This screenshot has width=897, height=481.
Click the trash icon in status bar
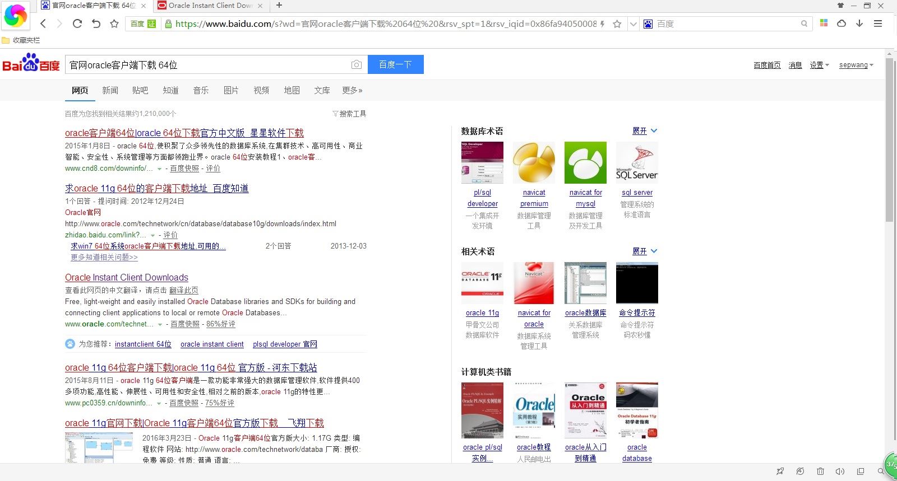[820, 471]
